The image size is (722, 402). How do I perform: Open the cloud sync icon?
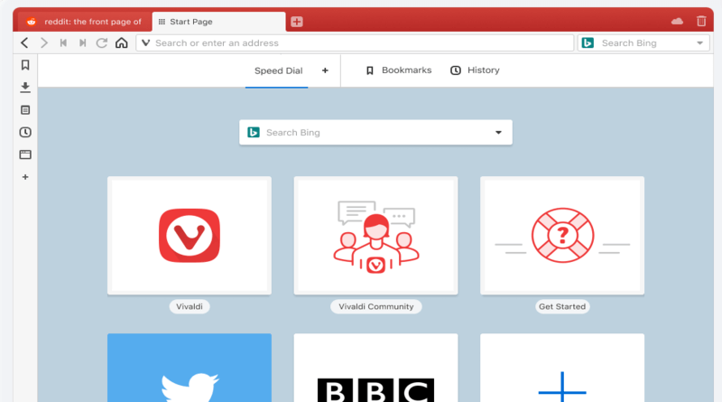click(677, 21)
